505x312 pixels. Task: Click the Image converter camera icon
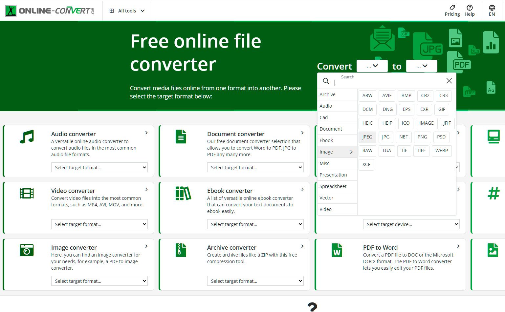[x=27, y=250]
